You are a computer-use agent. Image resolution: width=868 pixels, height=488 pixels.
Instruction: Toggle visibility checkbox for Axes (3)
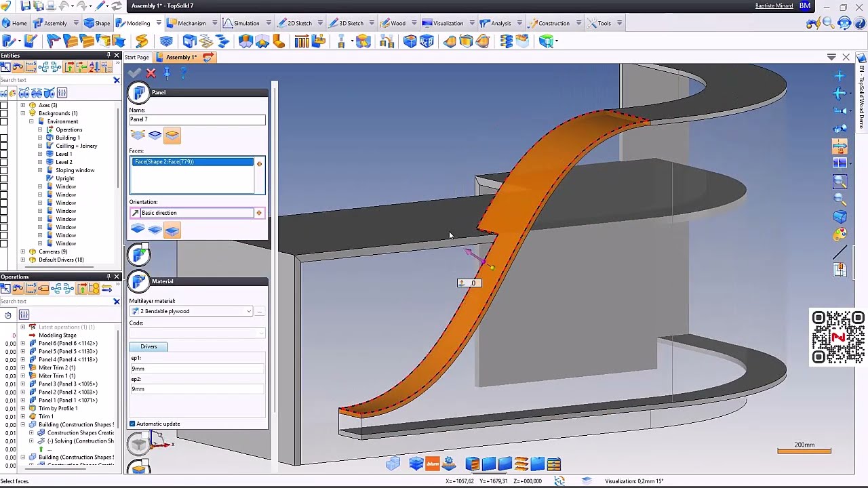(3, 105)
